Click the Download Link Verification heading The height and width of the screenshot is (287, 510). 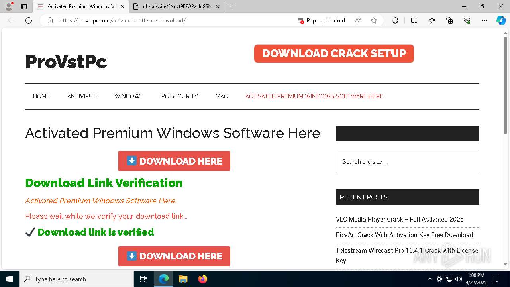point(104,183)
